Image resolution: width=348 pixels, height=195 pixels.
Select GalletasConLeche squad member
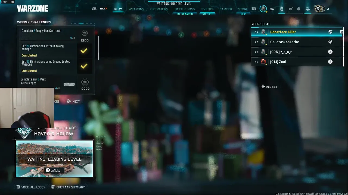297,42
